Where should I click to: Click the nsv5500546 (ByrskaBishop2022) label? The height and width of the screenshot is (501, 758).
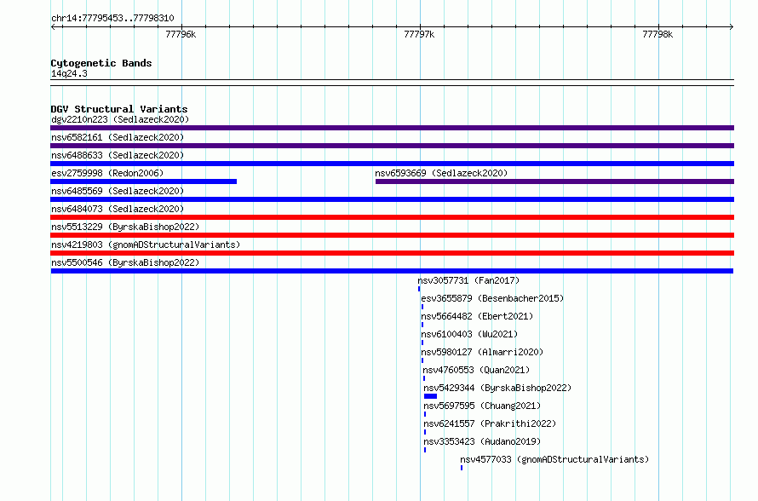pos(125,262)
